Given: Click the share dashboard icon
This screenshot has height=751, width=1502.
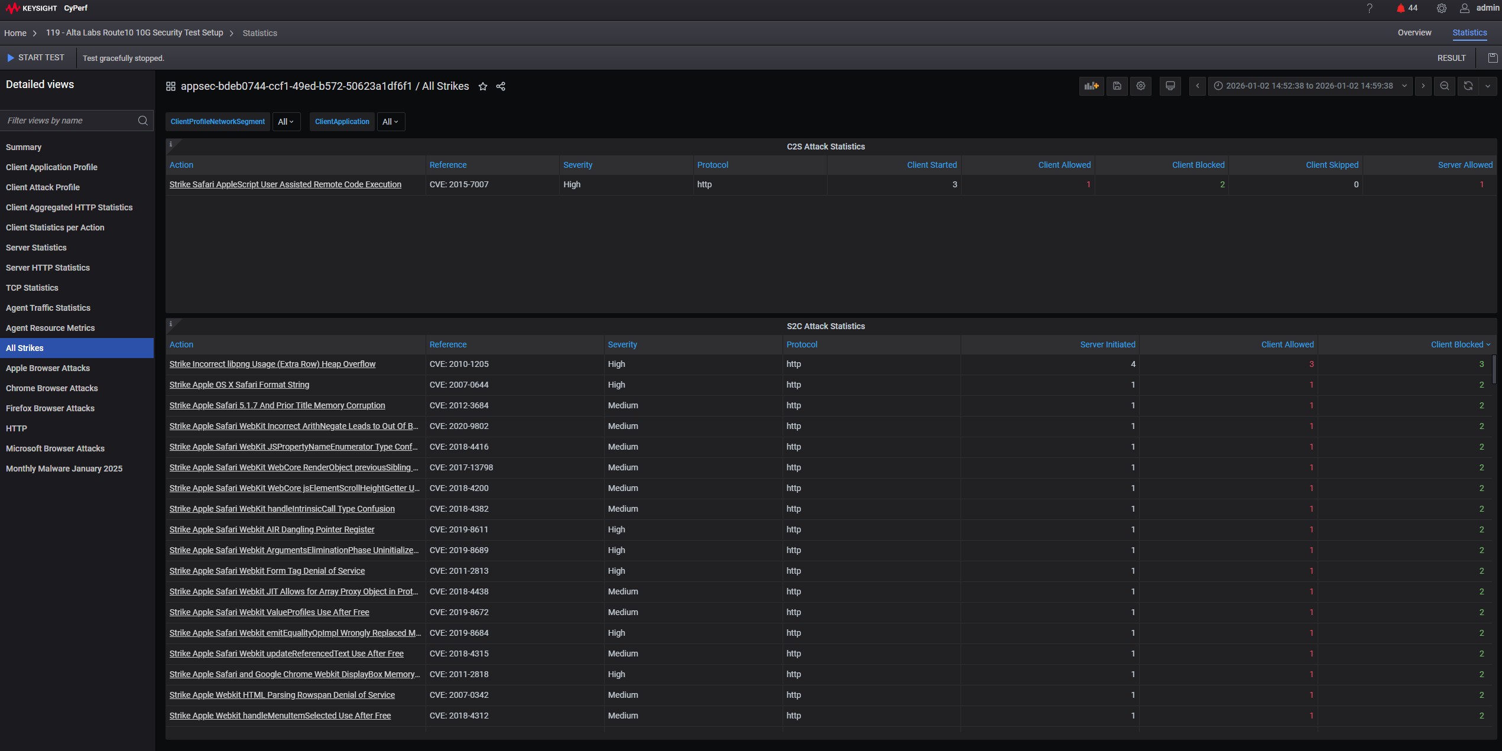Looking at the screenshot, I should point(501,87).
